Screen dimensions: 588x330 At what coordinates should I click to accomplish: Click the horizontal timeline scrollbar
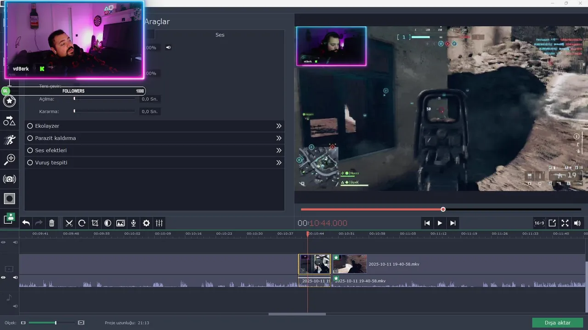[x=297, y=314]
